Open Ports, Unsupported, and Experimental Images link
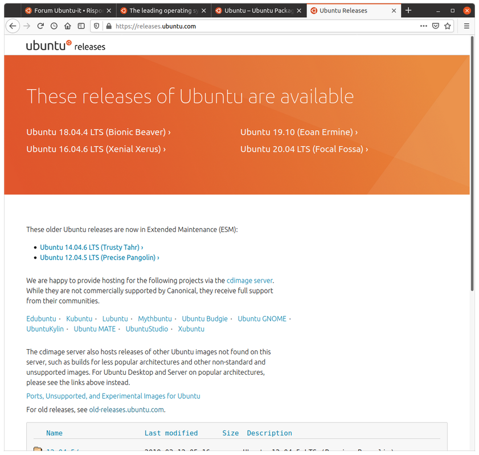 coord(113,396)
